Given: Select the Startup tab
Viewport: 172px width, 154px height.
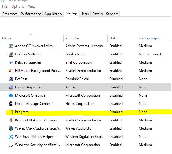Looking at the screenshot, I should pos(71,14).
